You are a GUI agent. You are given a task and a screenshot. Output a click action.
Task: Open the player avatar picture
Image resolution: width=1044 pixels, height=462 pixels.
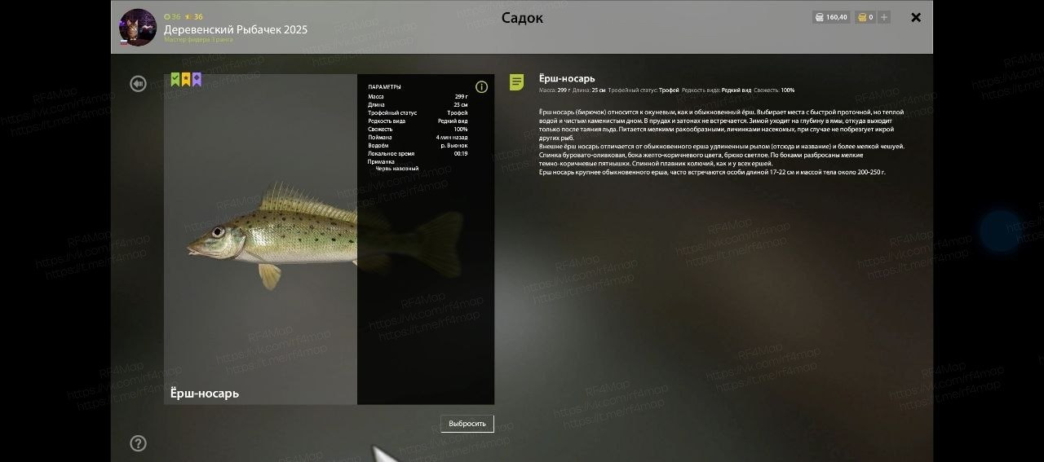click(x=137, y=27)
